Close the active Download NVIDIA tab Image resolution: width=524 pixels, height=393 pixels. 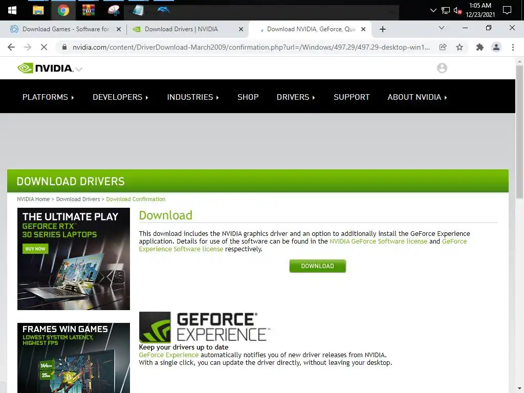[x=363, y=29]
